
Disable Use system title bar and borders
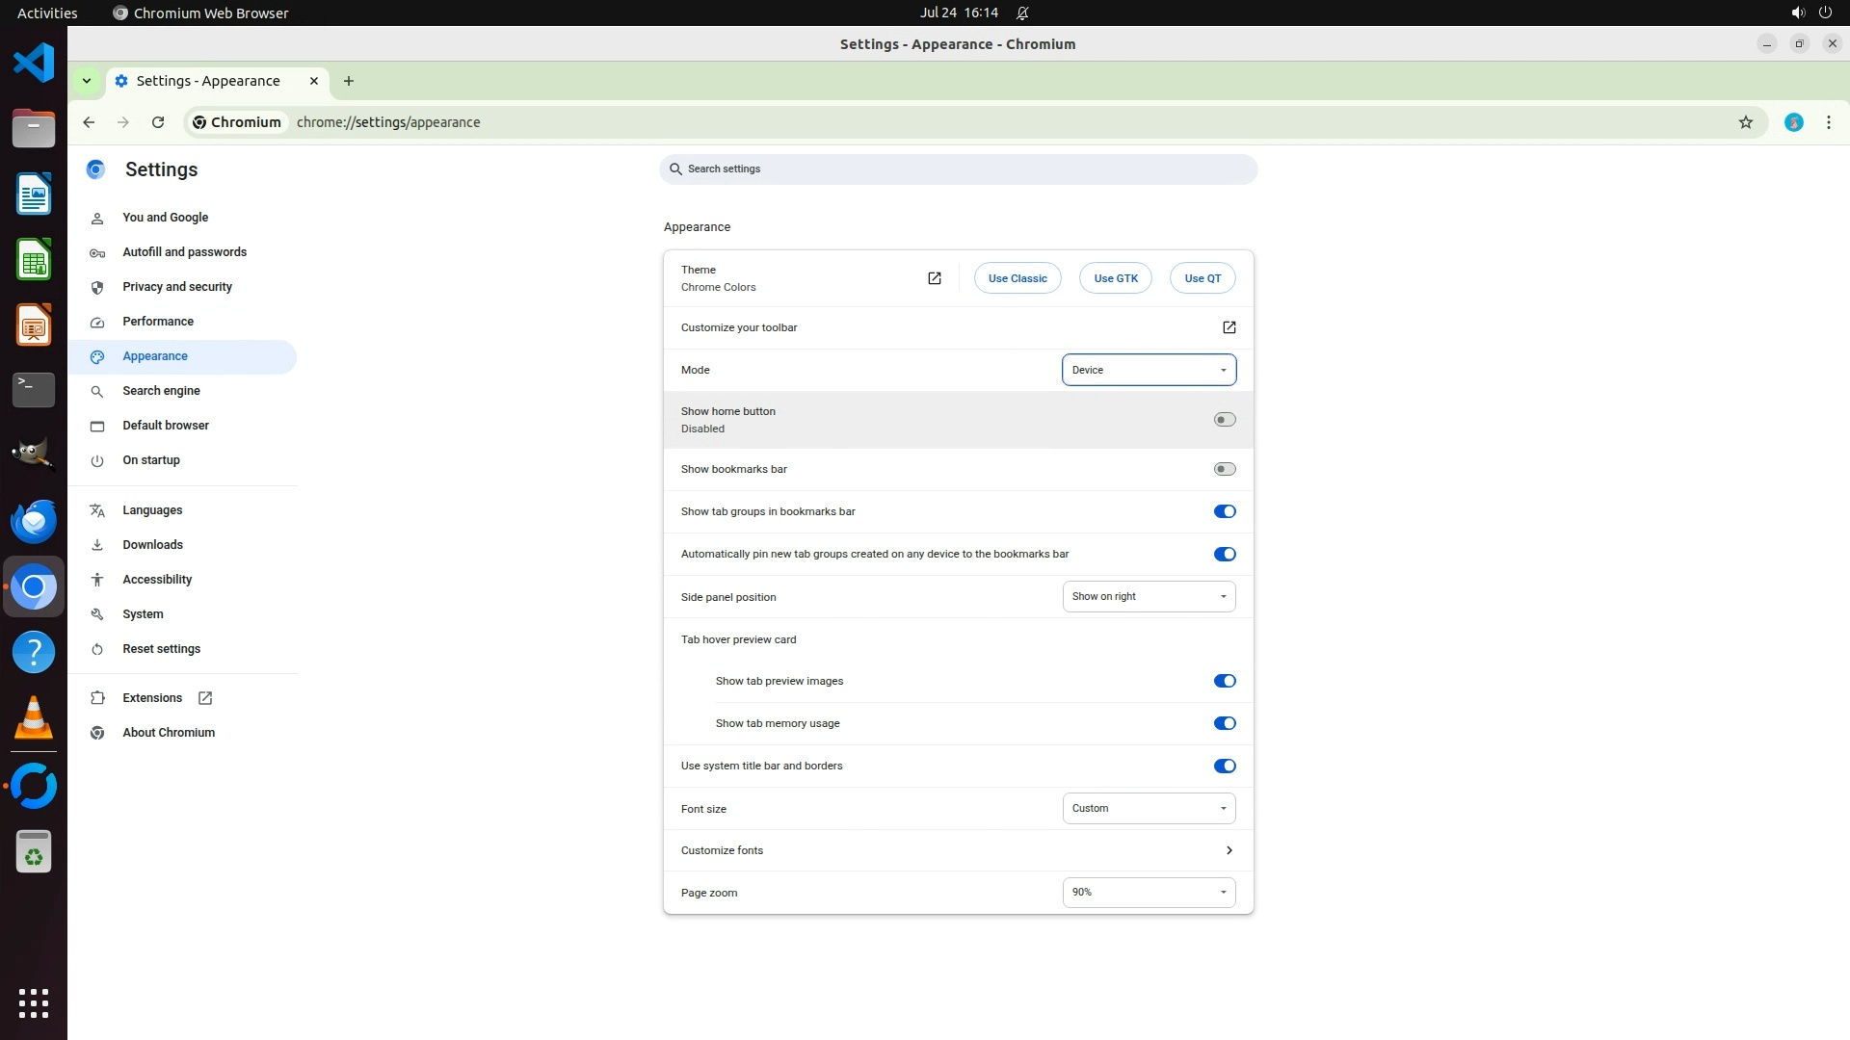pos(1224,767)
